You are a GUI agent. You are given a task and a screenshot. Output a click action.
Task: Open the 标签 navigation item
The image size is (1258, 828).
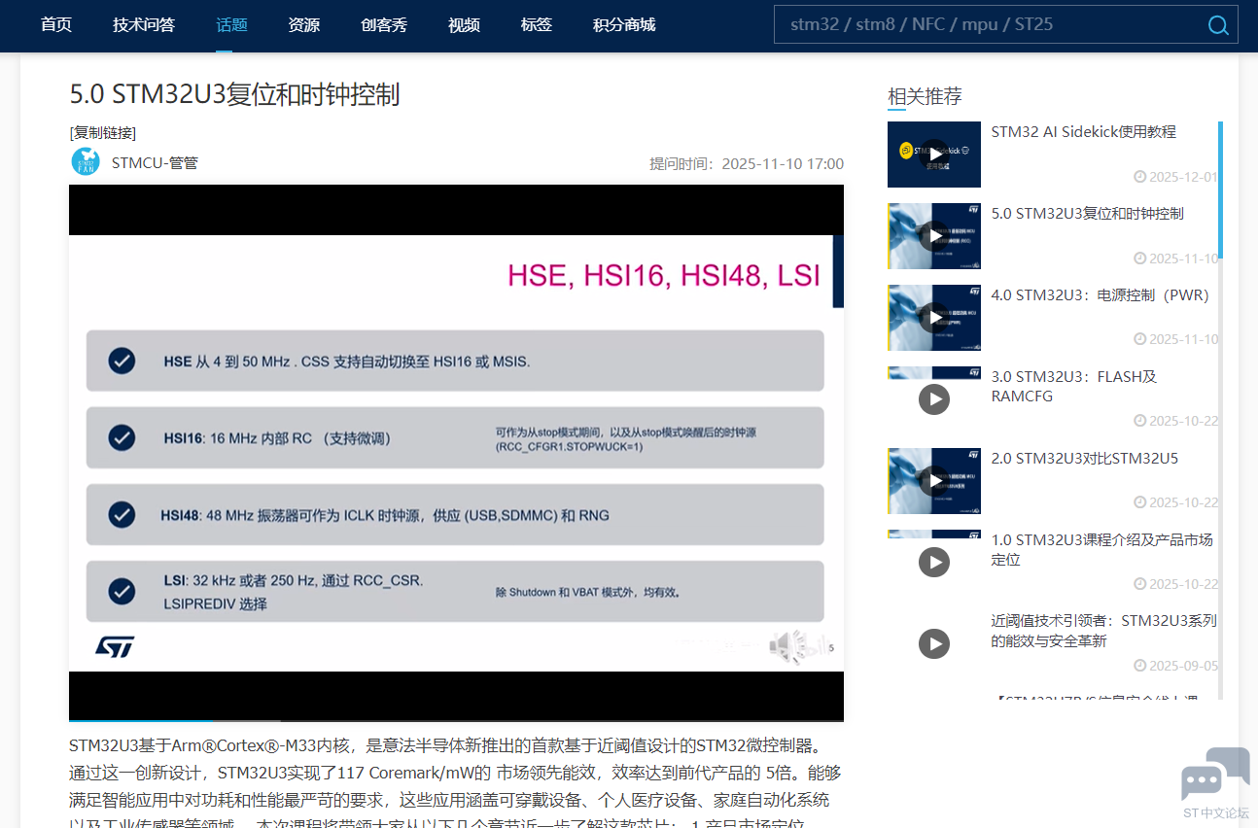pyautogui.click(x=537, y=25)
